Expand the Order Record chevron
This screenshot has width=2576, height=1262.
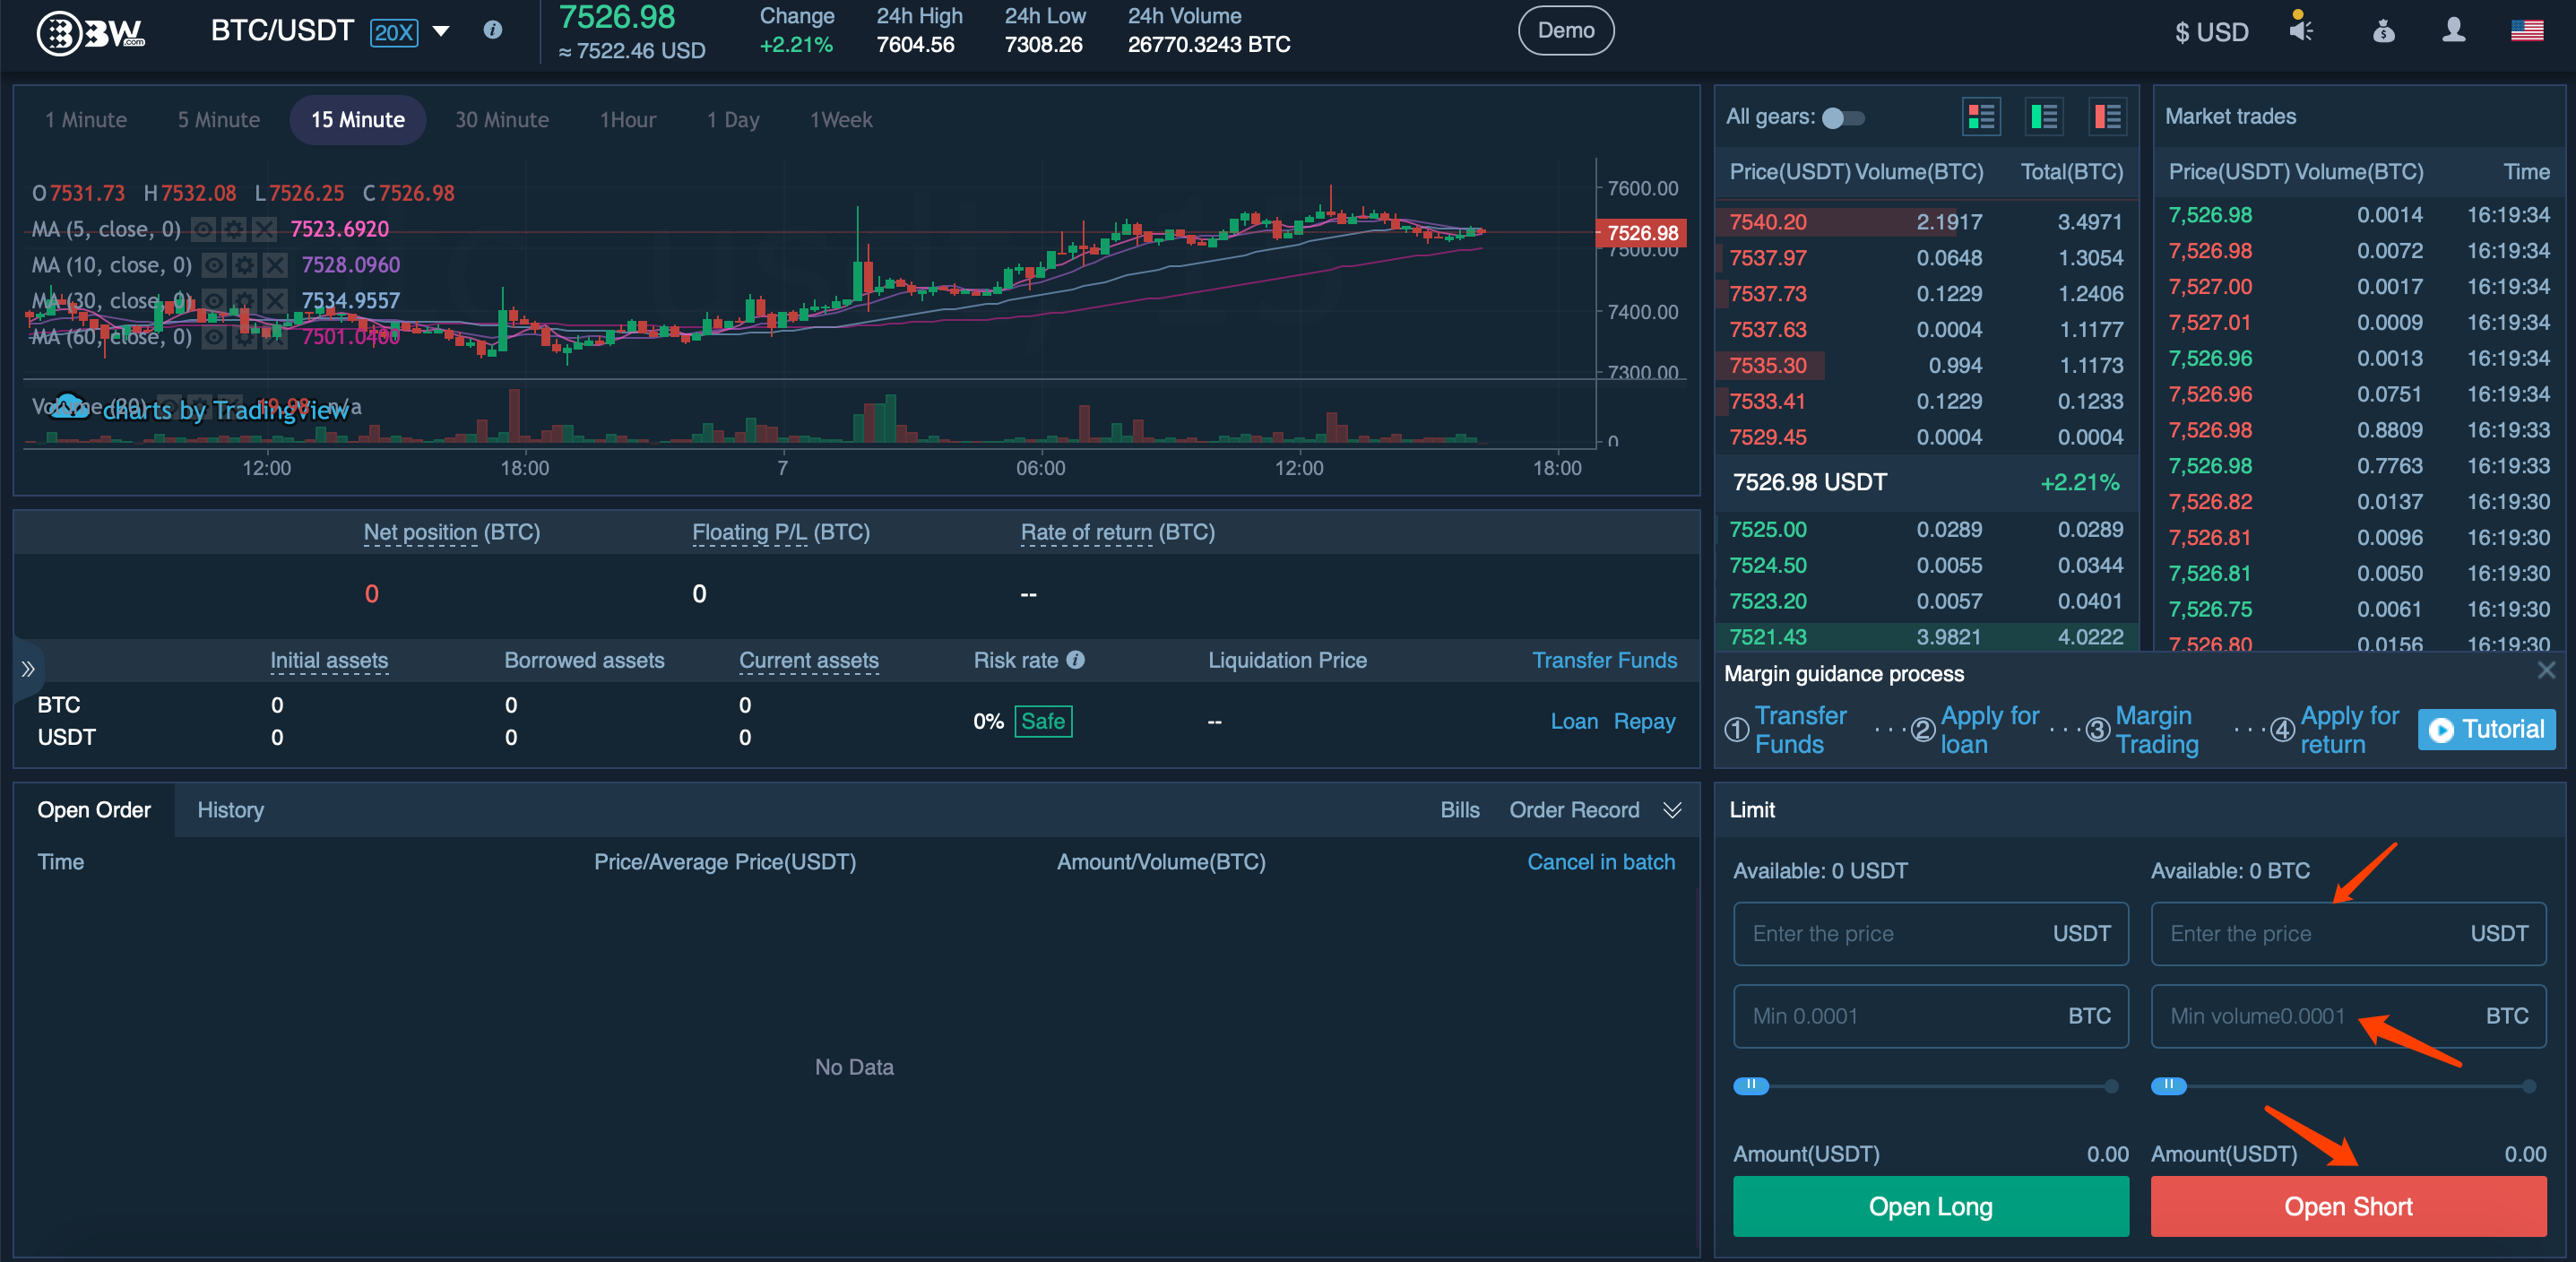tap(1672, 810)
